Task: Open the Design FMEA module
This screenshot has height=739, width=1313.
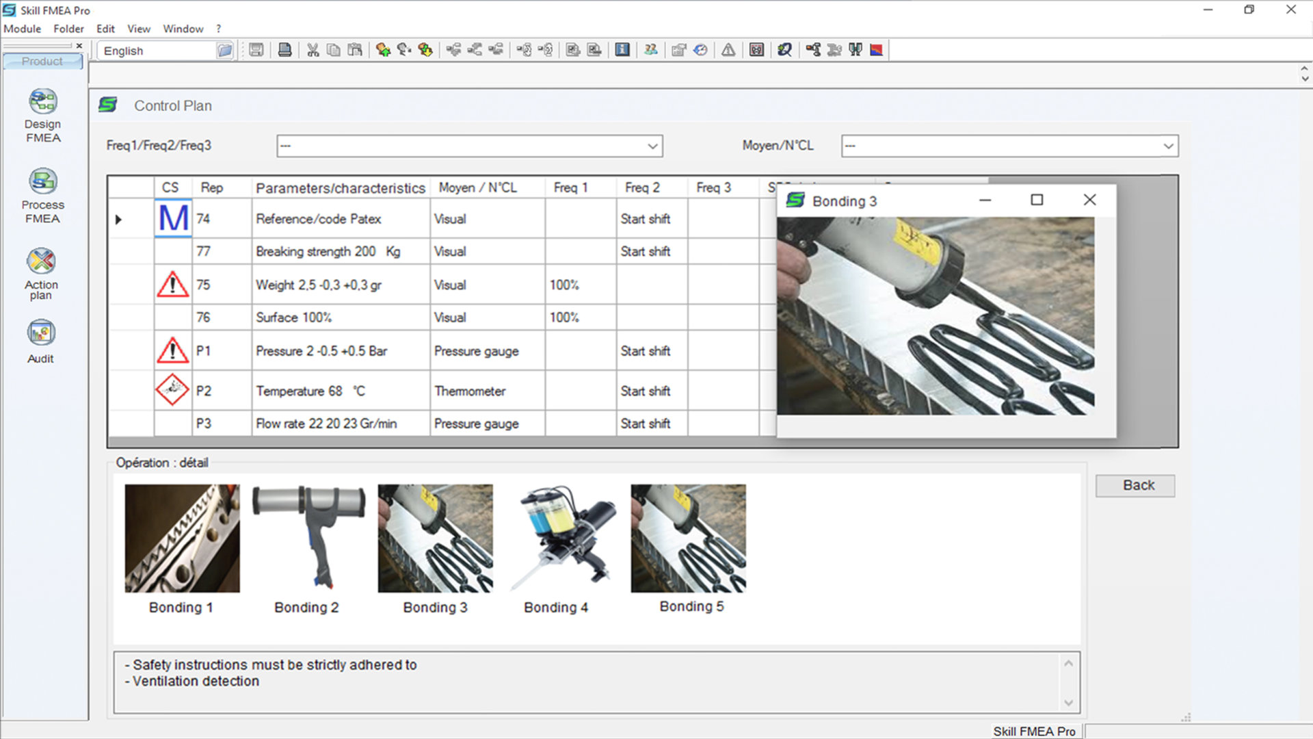Action: tap(42, 116)
